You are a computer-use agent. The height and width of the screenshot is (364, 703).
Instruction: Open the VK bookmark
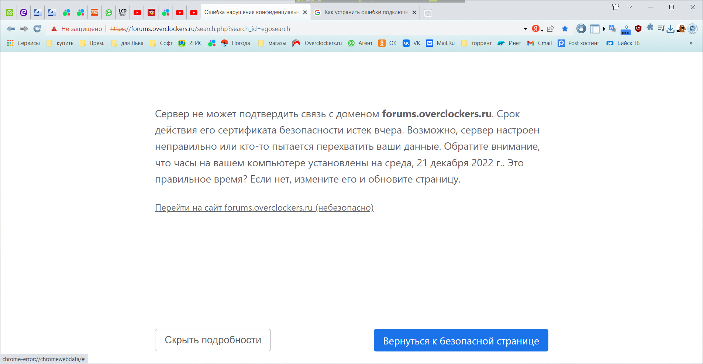pyautogui.click(x=411, y=43)
